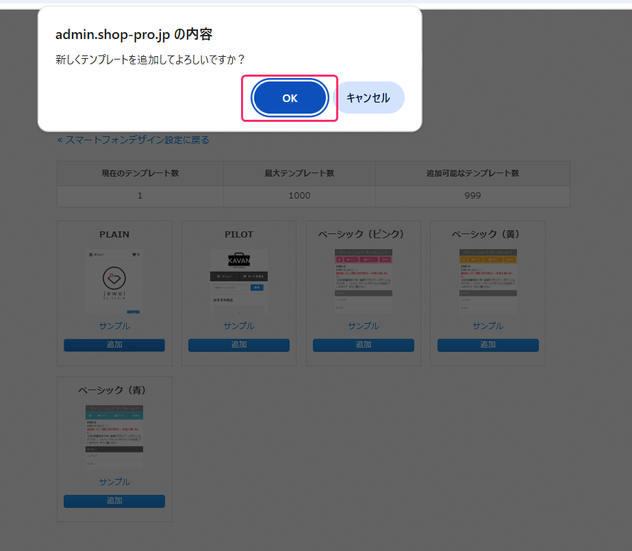
Task: Click the 追加可能なテンプレート数 value 999
Action: pos(472,196)
